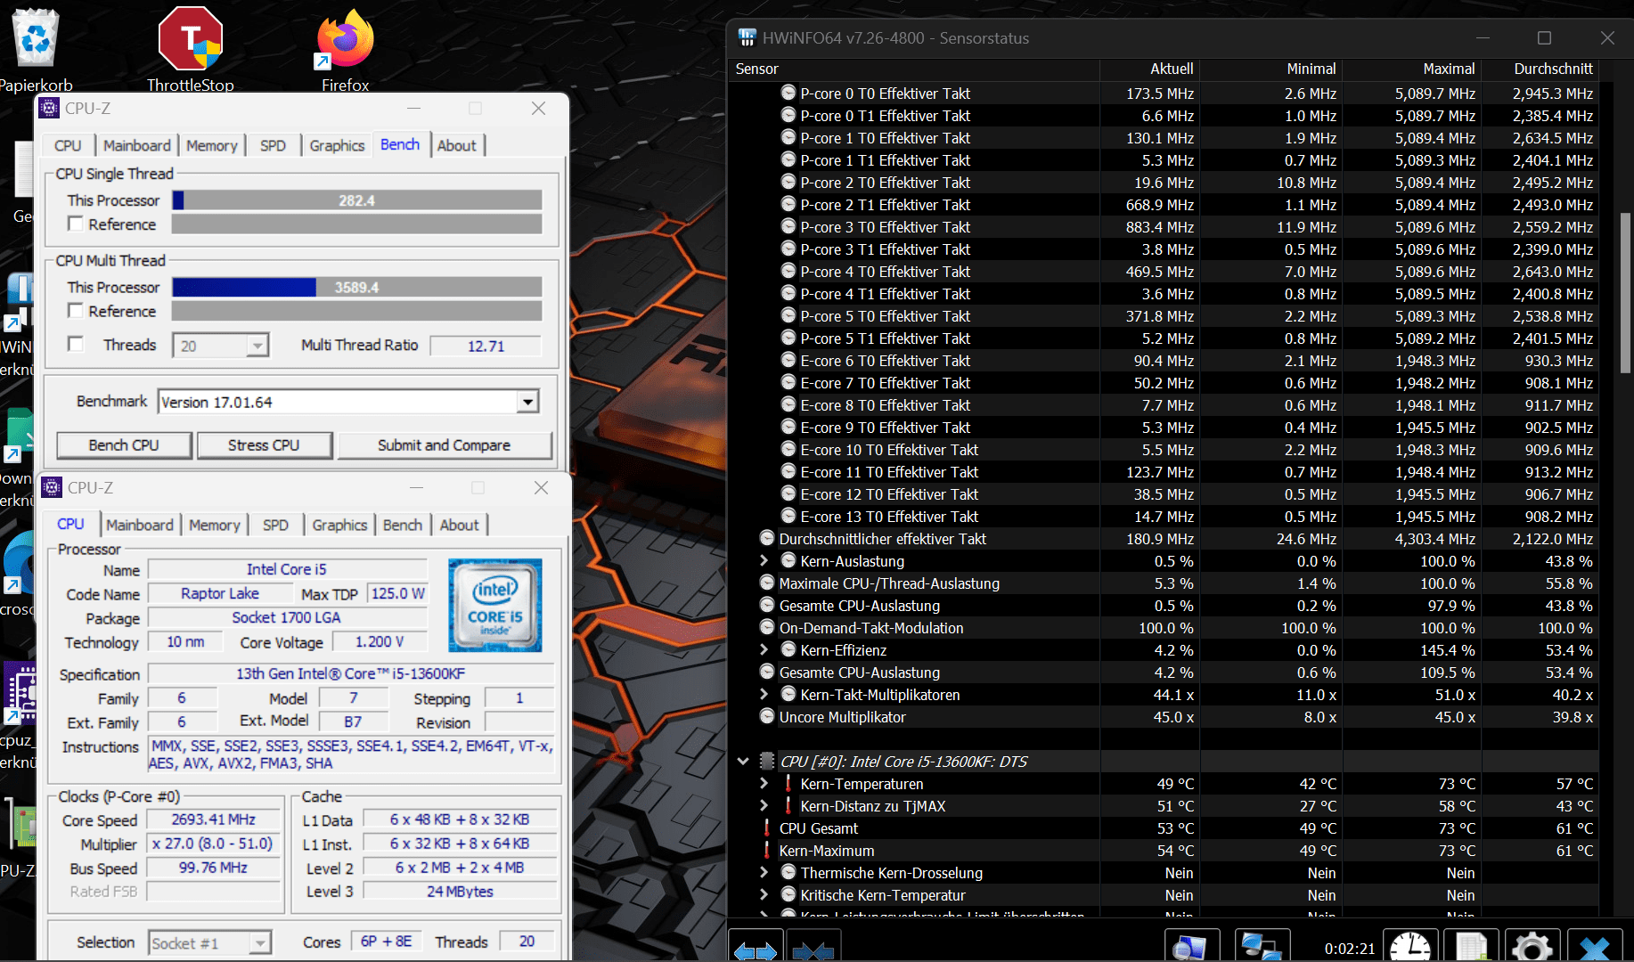Open Benchmark version dropdown
This screenshot has height=962, width=1634.
(527, 402)
